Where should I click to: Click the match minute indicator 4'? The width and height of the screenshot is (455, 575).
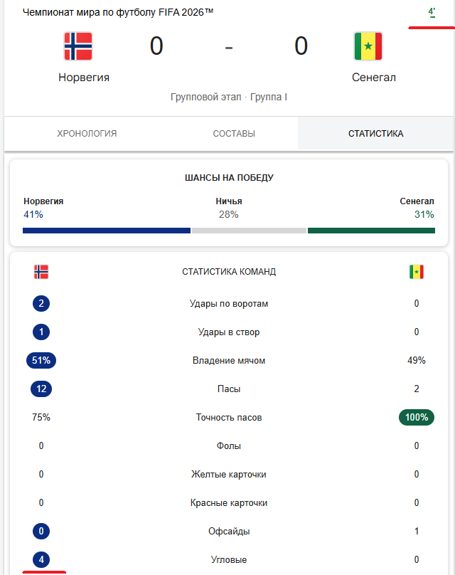point(432,12)
